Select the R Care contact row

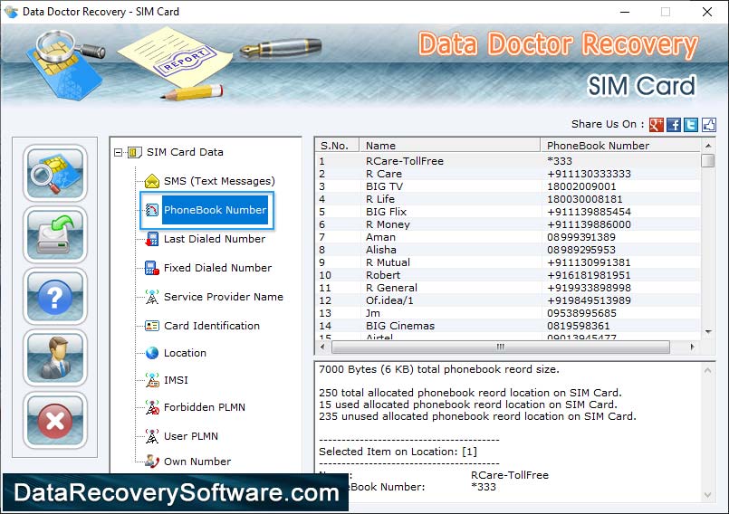pos(508,174)
